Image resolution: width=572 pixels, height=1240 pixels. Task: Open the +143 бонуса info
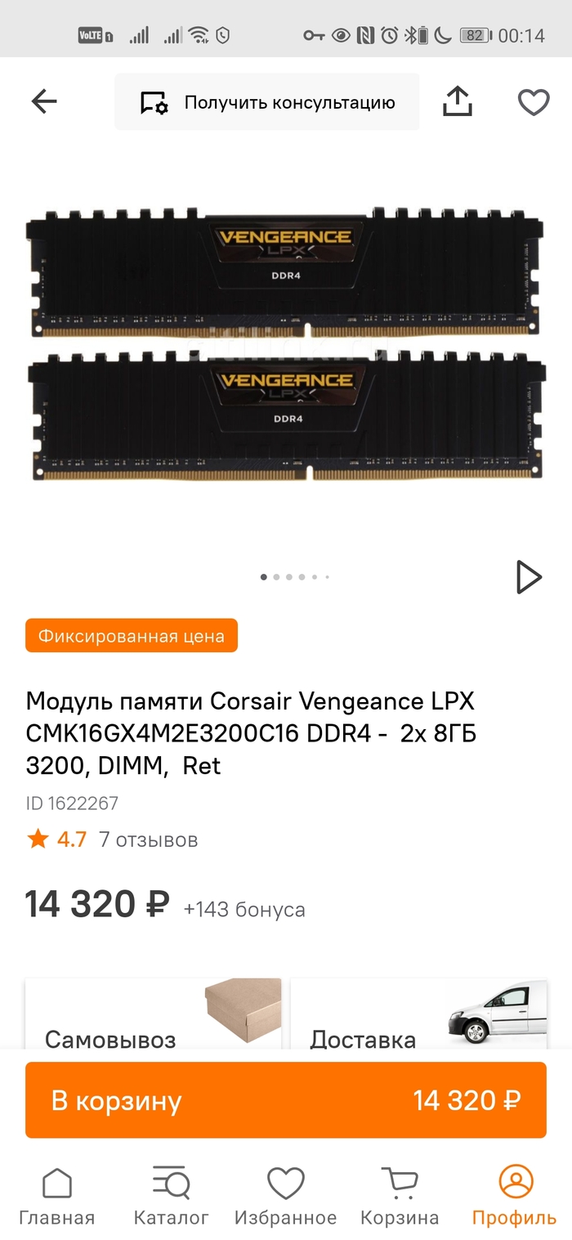coord(244,910)
